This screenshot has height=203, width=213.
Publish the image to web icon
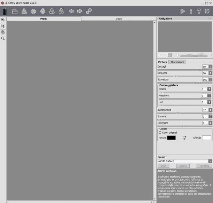43,11
